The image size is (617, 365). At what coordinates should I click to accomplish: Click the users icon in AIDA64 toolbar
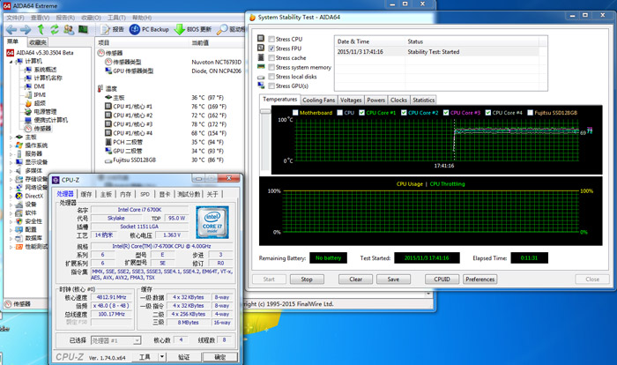click(68, 28)
